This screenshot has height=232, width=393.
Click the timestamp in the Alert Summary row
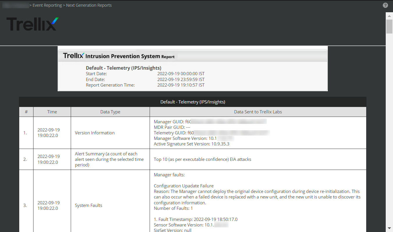click(x=49, y=159)
